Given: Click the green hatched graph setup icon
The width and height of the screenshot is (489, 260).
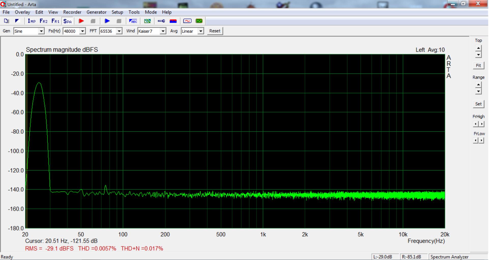Looking at the screenshot, I should click(x=147, y=21).
